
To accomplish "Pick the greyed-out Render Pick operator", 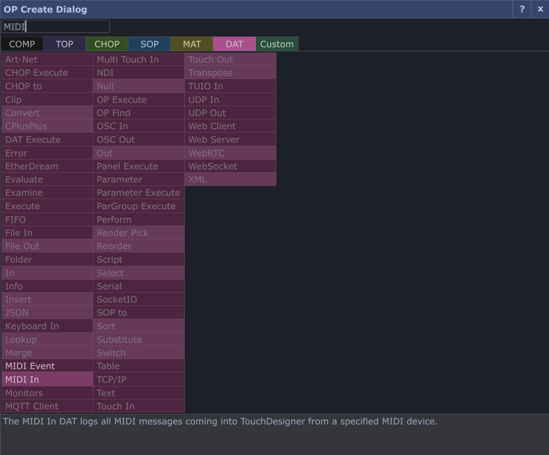I will tap(138, 233).
